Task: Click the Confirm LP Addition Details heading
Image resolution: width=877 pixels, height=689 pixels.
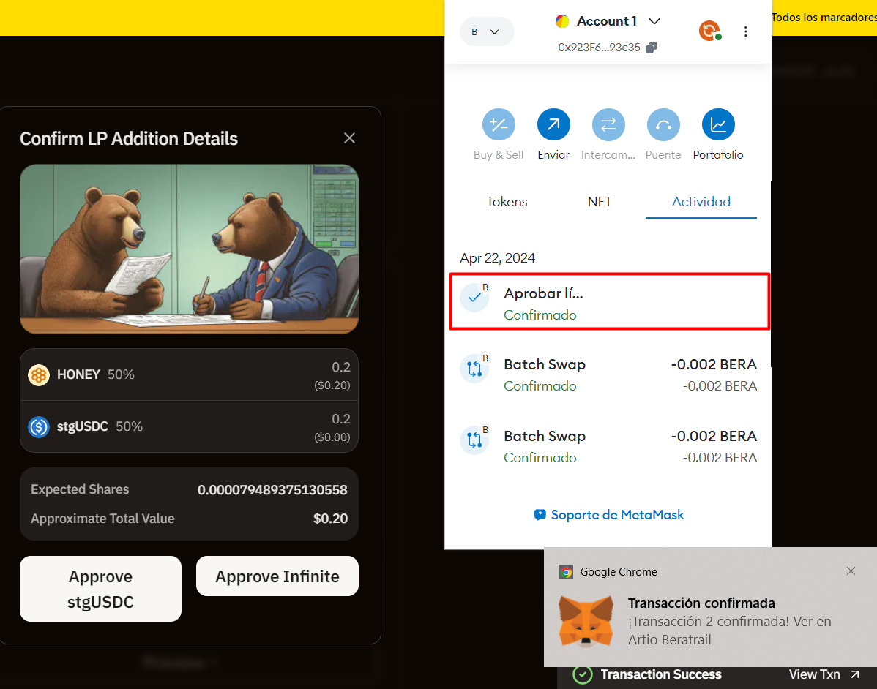Action: click(129, 138)
